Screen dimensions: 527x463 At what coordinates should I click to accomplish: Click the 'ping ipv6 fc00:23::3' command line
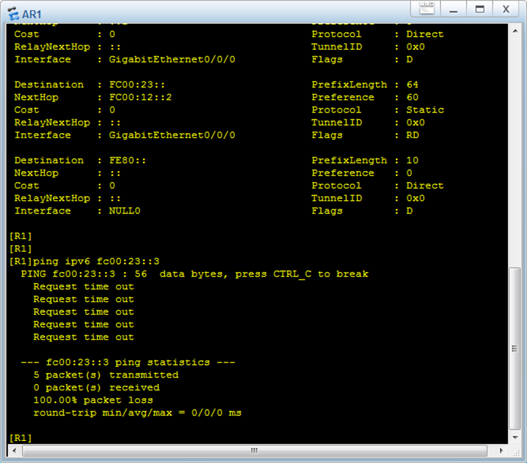(84, 262)
